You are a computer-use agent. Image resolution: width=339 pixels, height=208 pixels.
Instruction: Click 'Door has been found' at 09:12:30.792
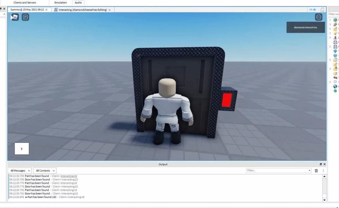[x=37, y=193]
